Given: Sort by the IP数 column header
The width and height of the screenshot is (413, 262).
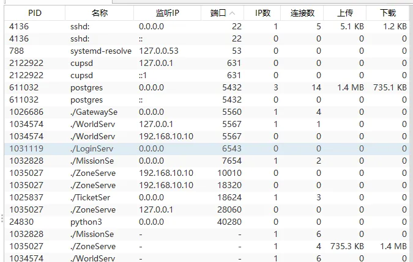Looking at the screenshot, I should [x=262, y=13].
